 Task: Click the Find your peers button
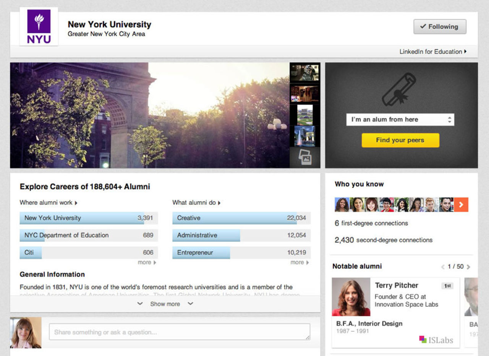pos(400,140)
